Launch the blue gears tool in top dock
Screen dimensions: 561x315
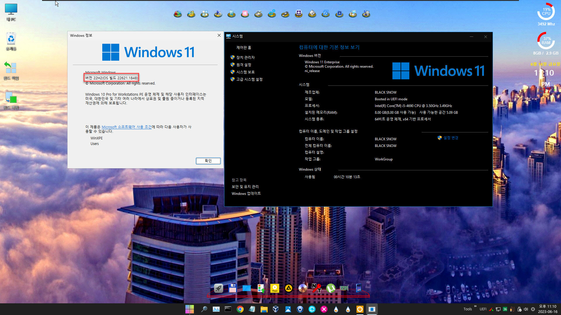tap(272, 14)
